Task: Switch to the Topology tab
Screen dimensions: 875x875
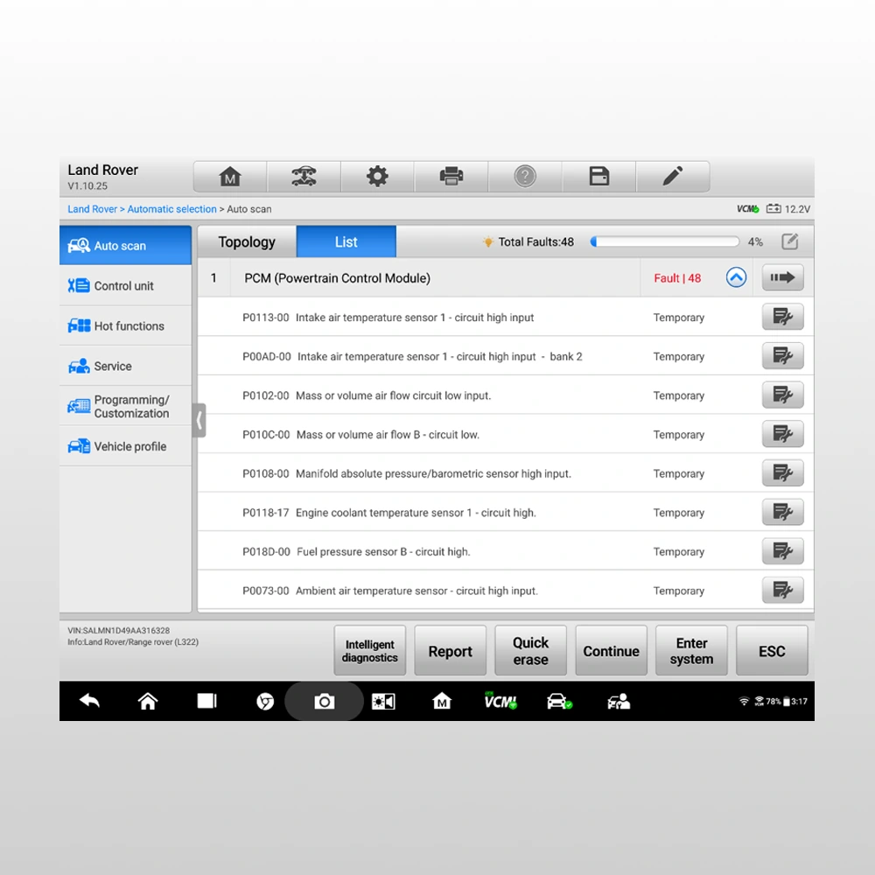Action: [247, 242]
